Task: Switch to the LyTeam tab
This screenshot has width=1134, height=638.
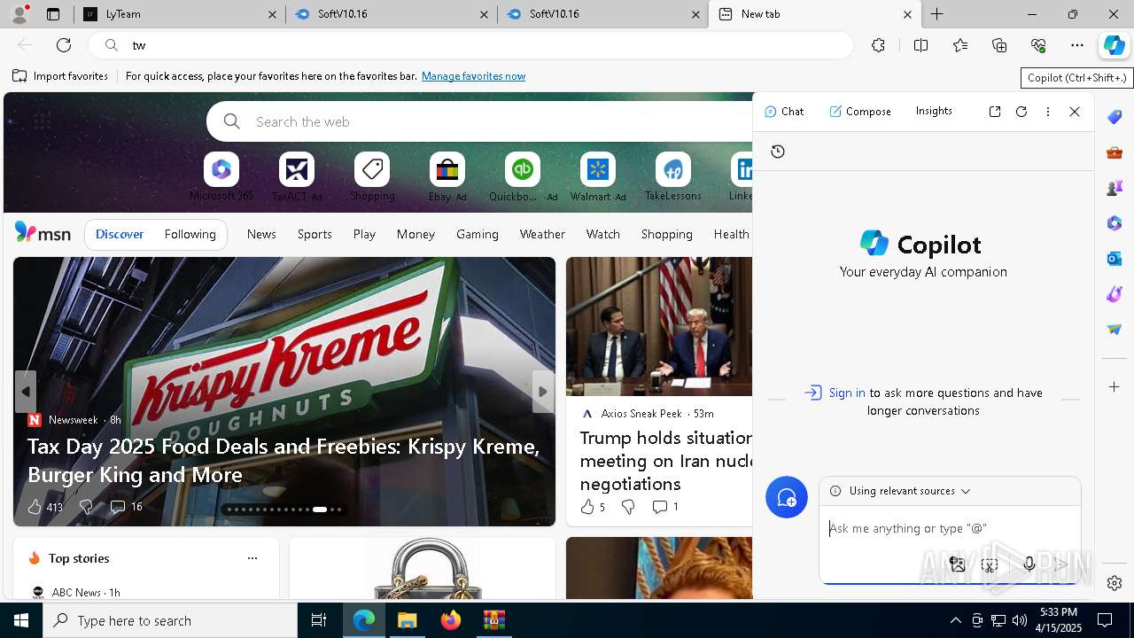Action: click(x=180, y=14)
